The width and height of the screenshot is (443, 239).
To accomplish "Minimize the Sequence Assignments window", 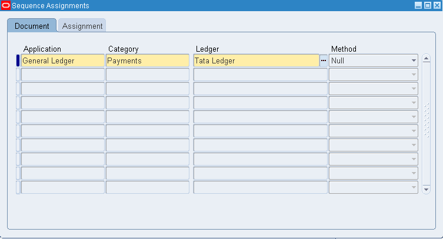I will [418, 5].
